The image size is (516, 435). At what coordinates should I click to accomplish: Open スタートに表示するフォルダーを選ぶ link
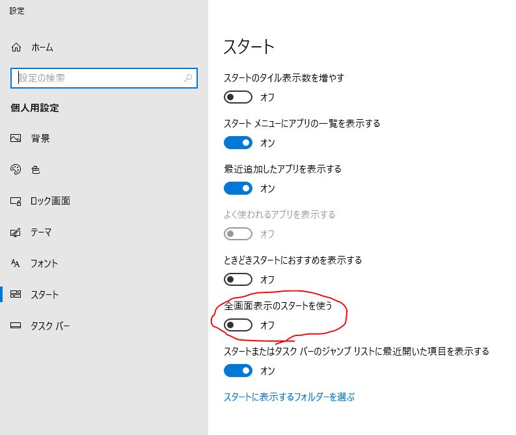pos(289,397)
